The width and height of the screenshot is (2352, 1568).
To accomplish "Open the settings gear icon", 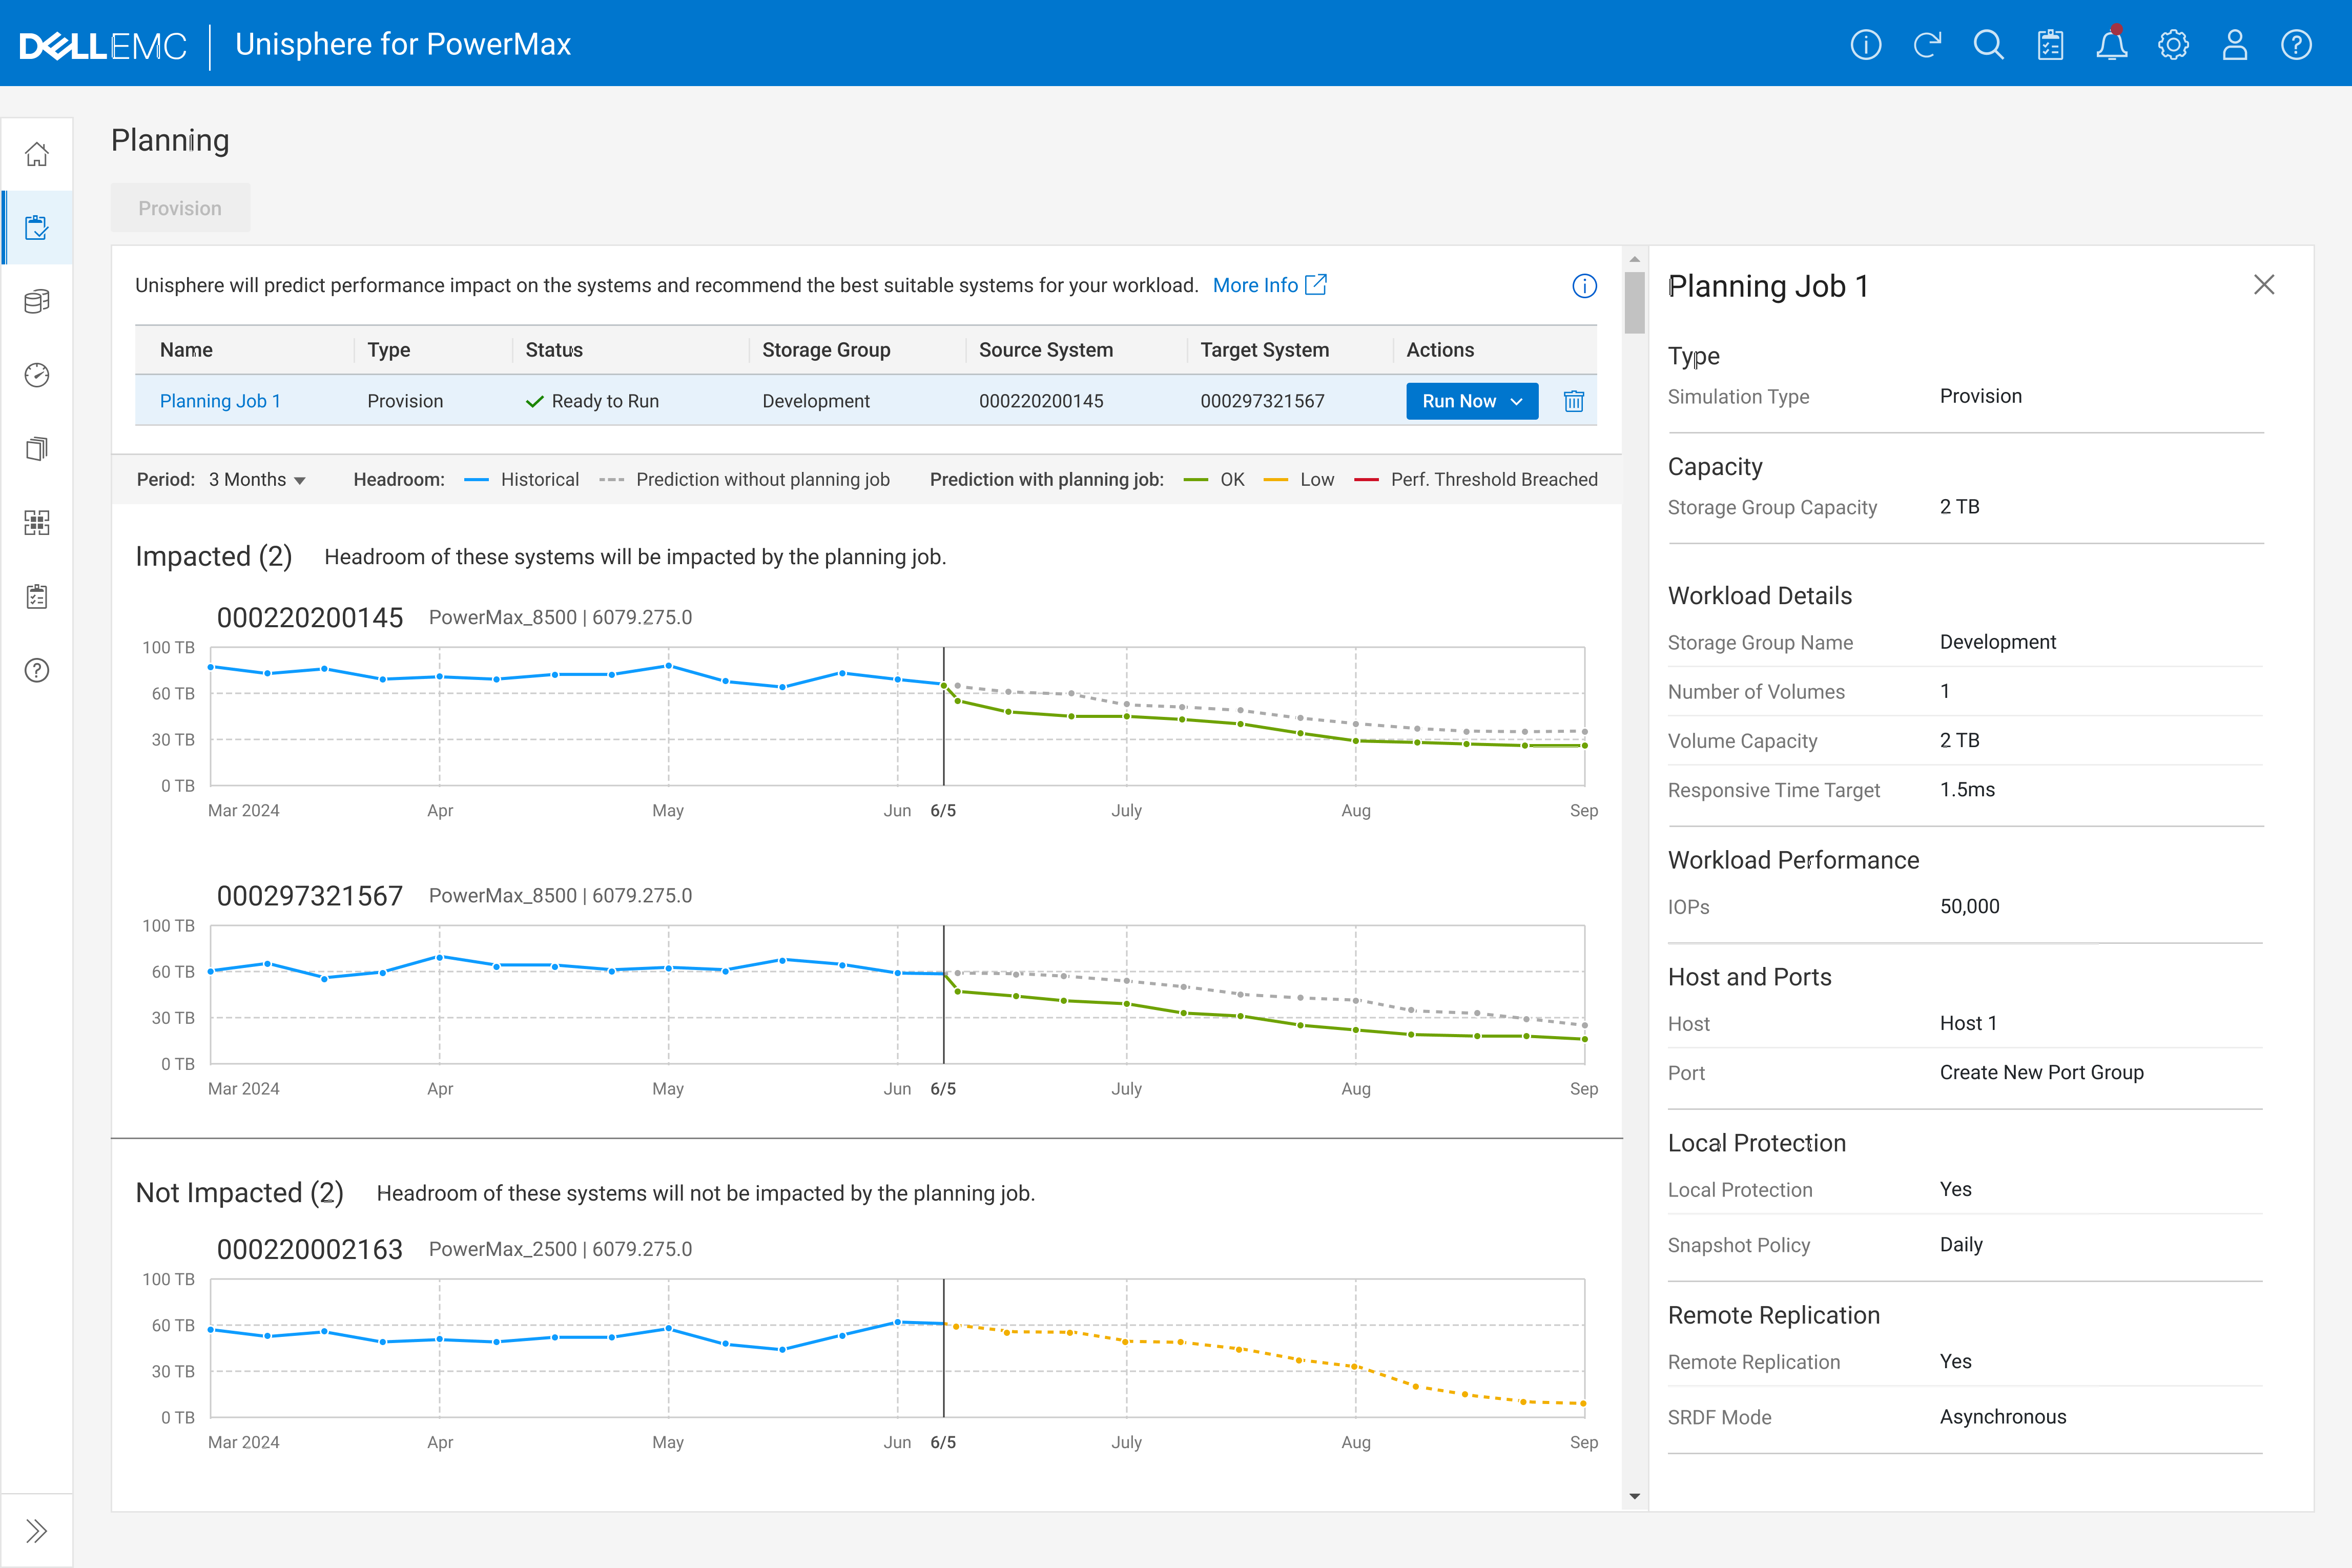I will click(2173, 45).
